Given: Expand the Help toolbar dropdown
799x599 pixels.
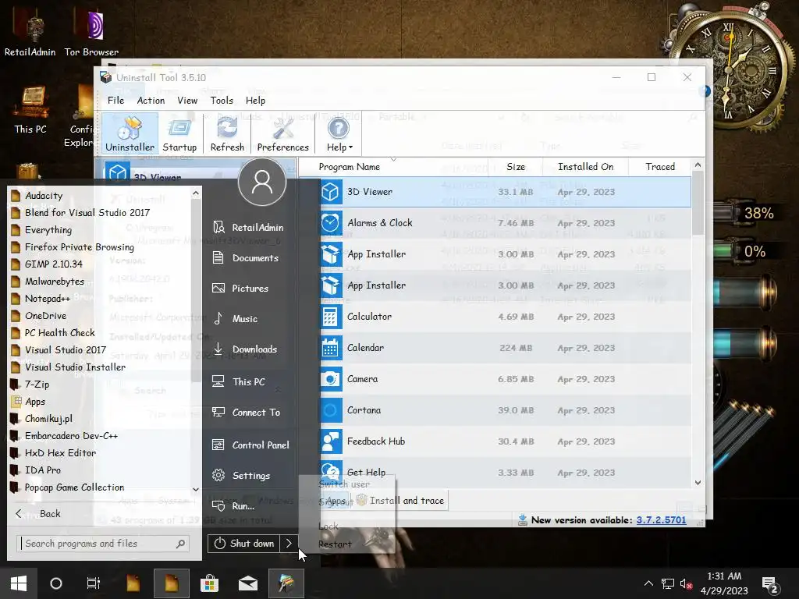Looking at the screenshot, I should coord(339,133).
